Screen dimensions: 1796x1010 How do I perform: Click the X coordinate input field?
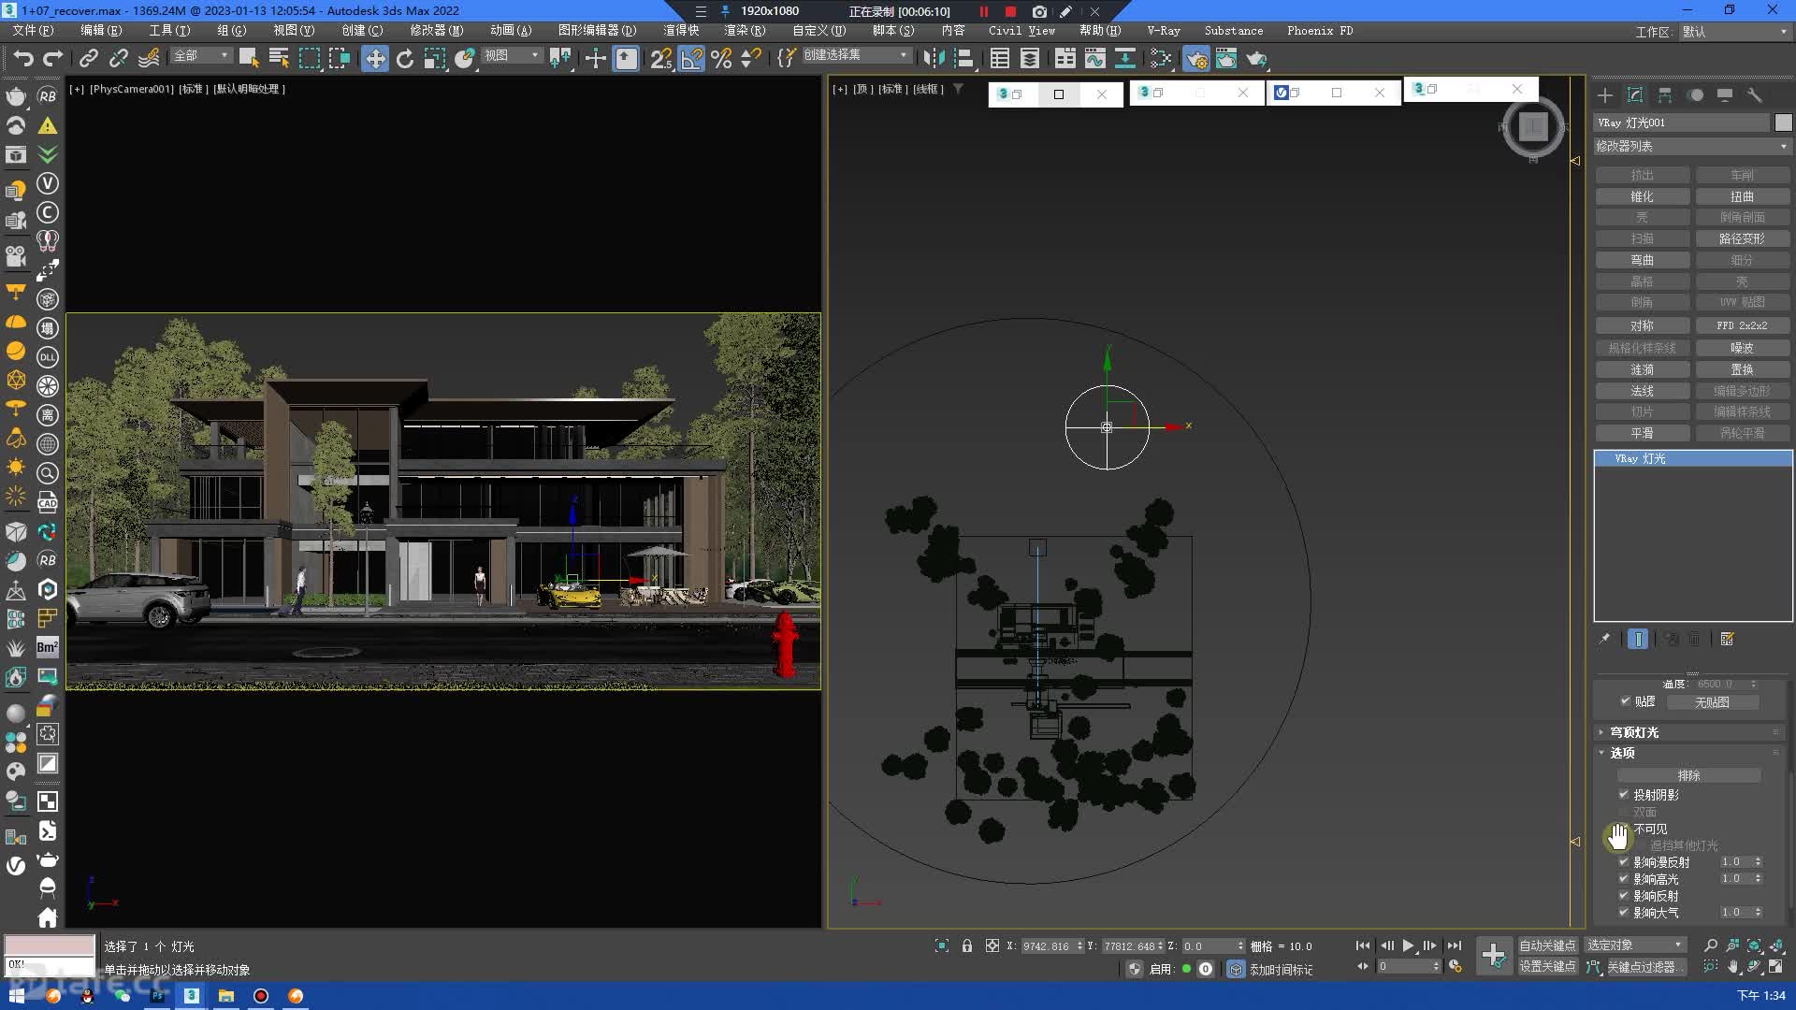pos(1047,945)
